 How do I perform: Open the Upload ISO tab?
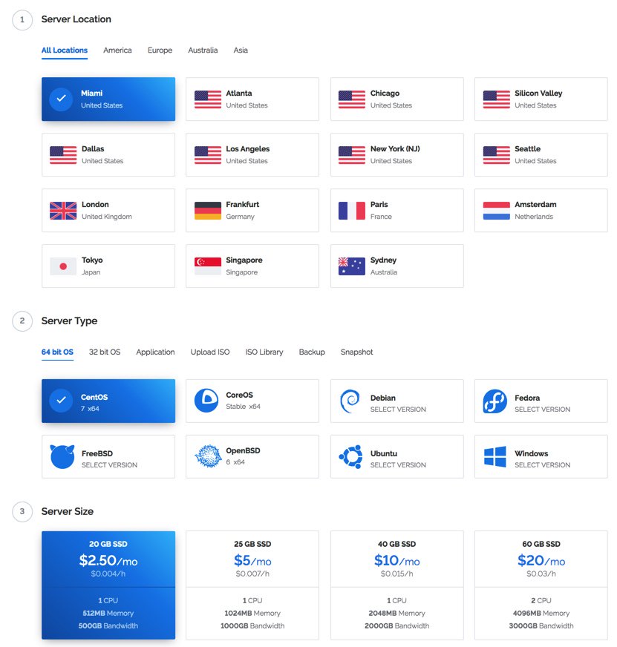click(x=210, y=352)
